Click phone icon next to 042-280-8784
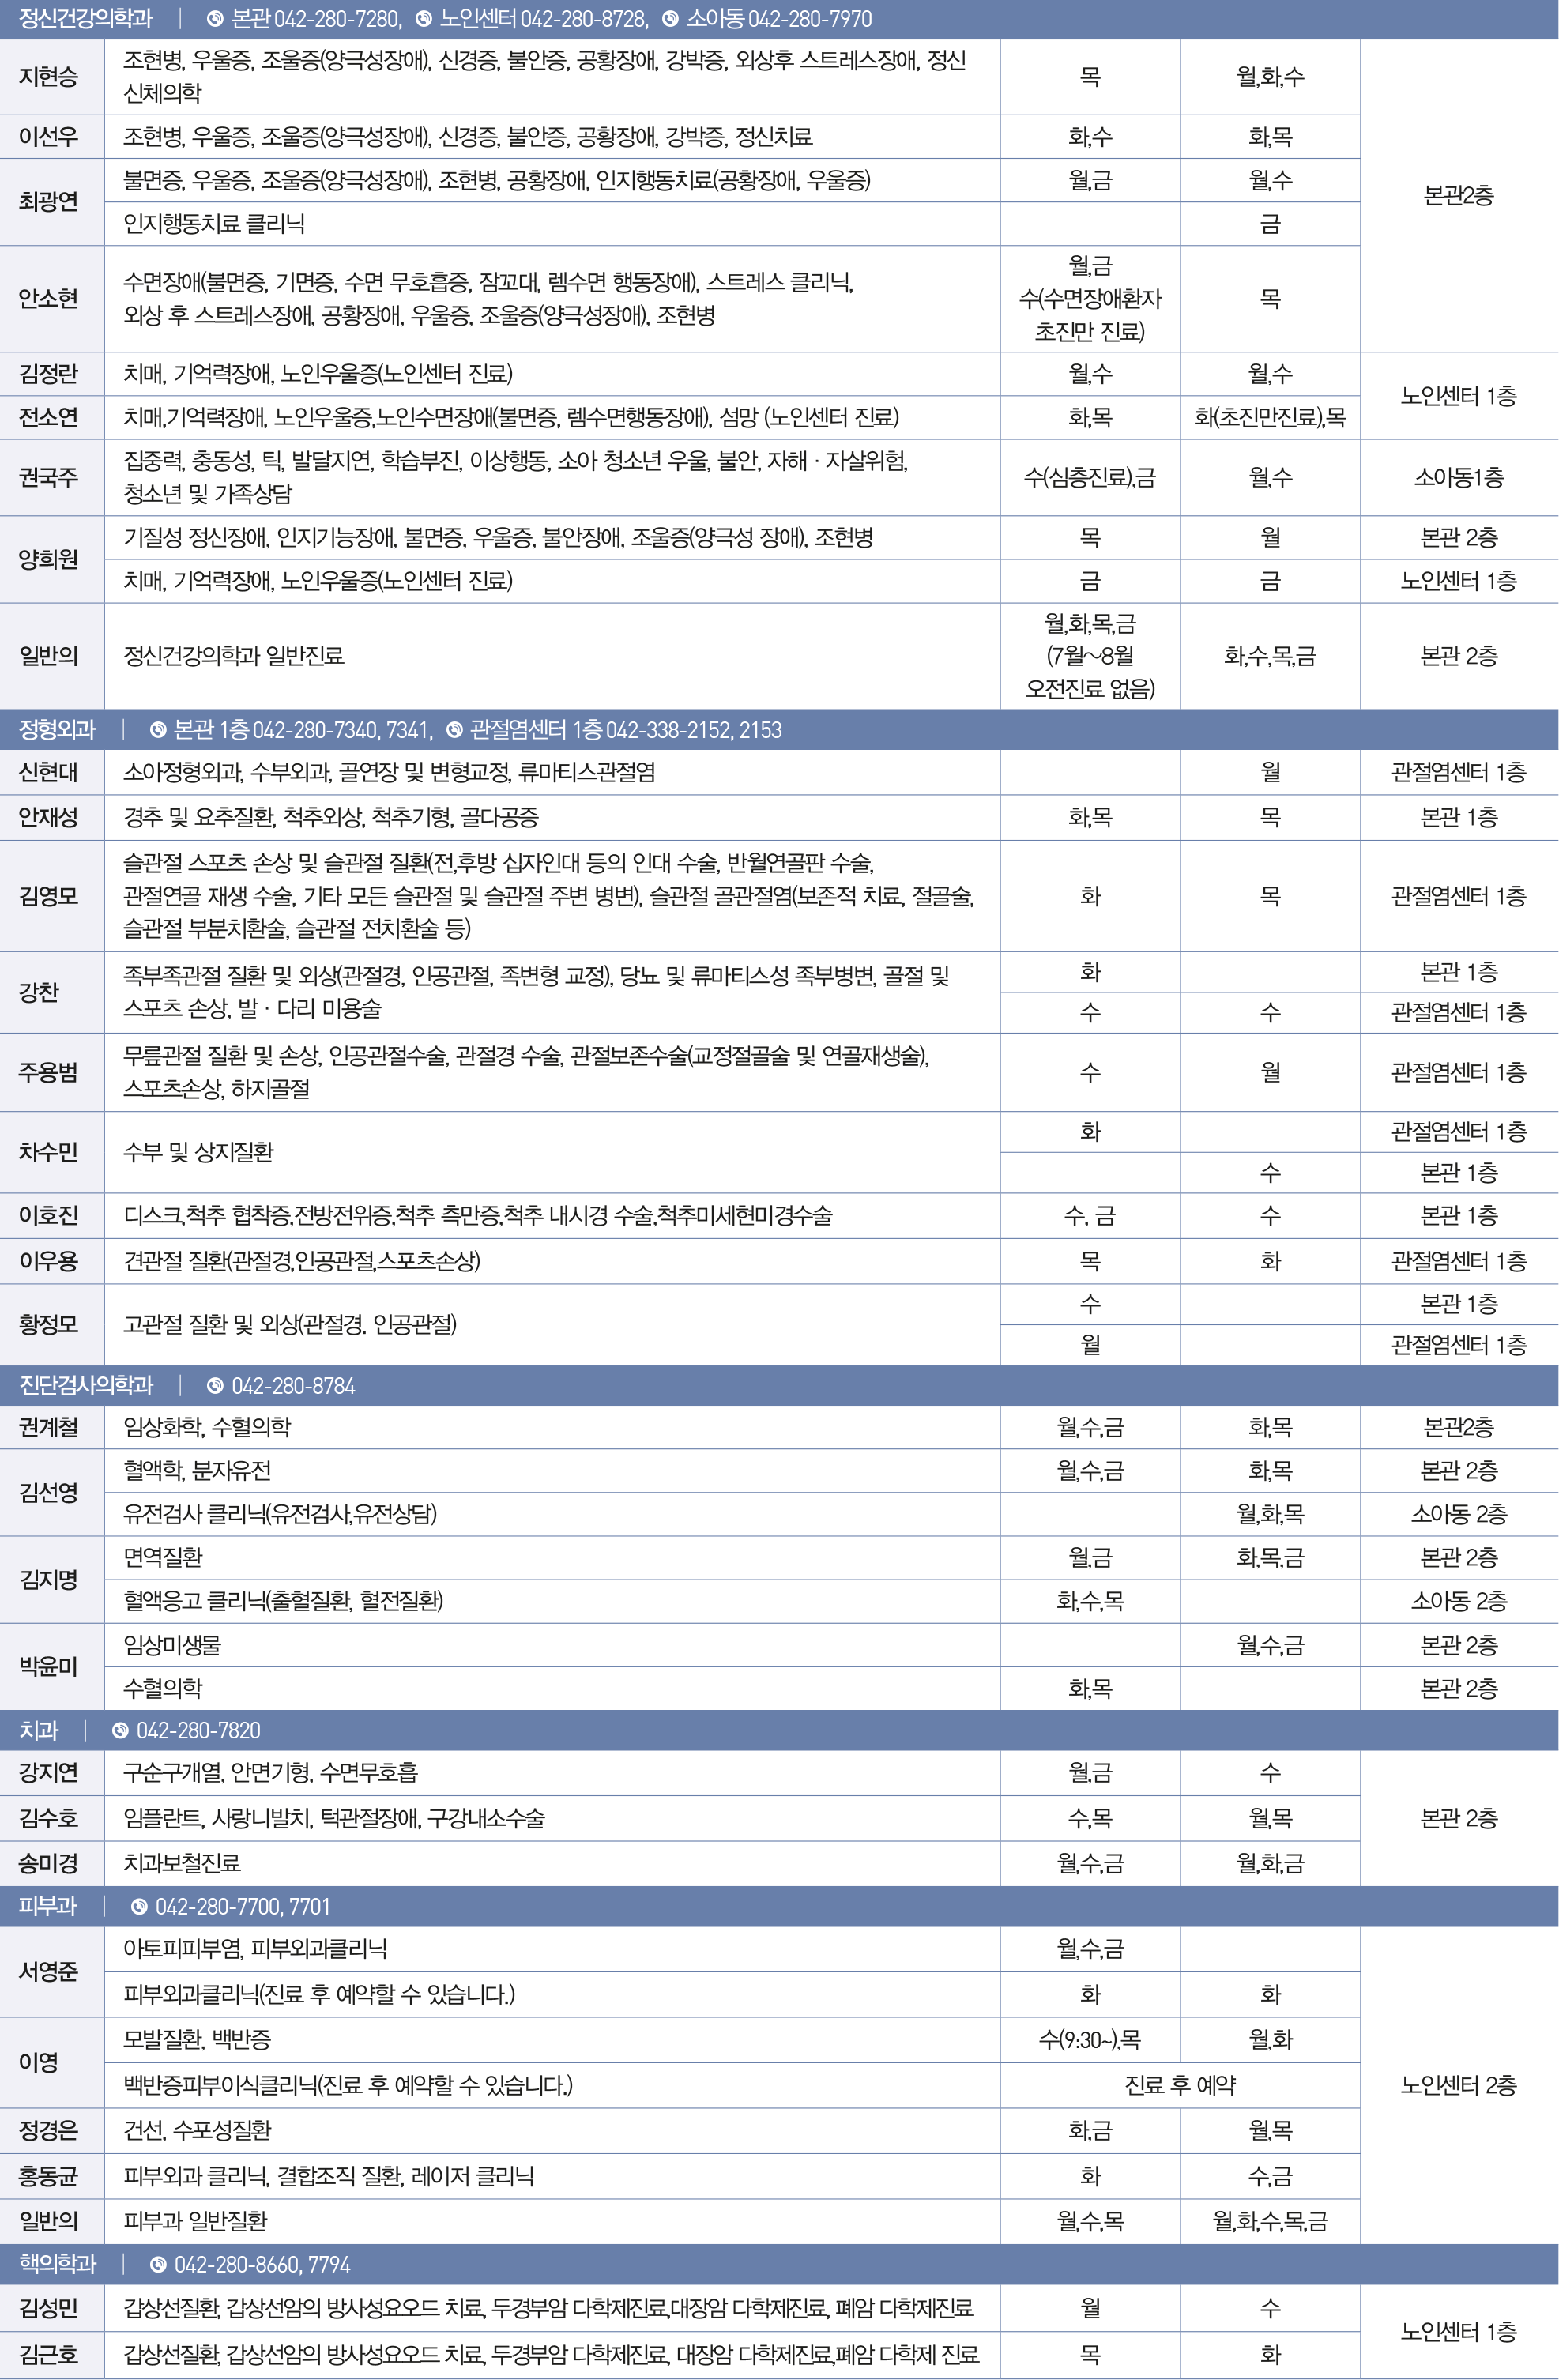The image size is (1559, 2380). (215, 1385)
